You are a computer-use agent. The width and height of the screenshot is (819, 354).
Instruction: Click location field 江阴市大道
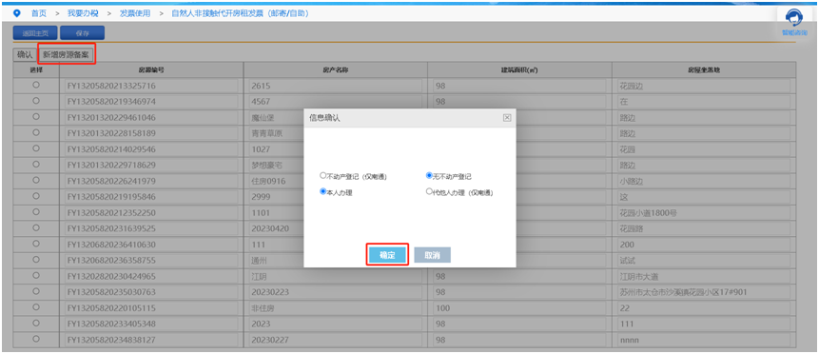click(704, 277)
